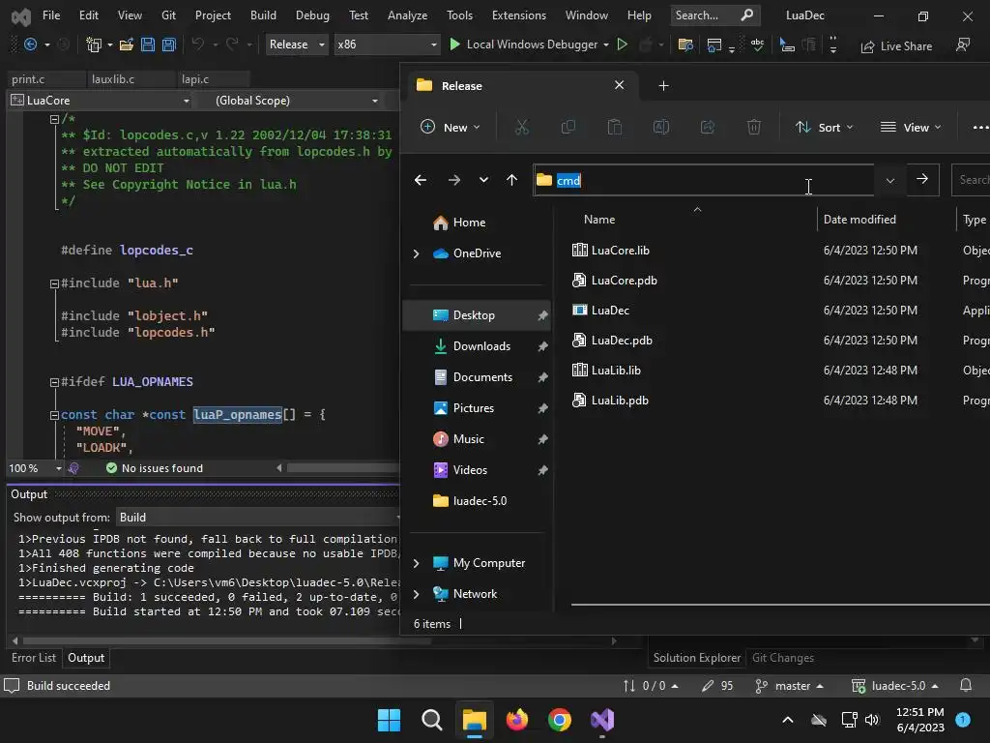Image resolution: width=990 pixels, height=743 pixels.
Task: Expand the Network tree node
Action: 416,594
